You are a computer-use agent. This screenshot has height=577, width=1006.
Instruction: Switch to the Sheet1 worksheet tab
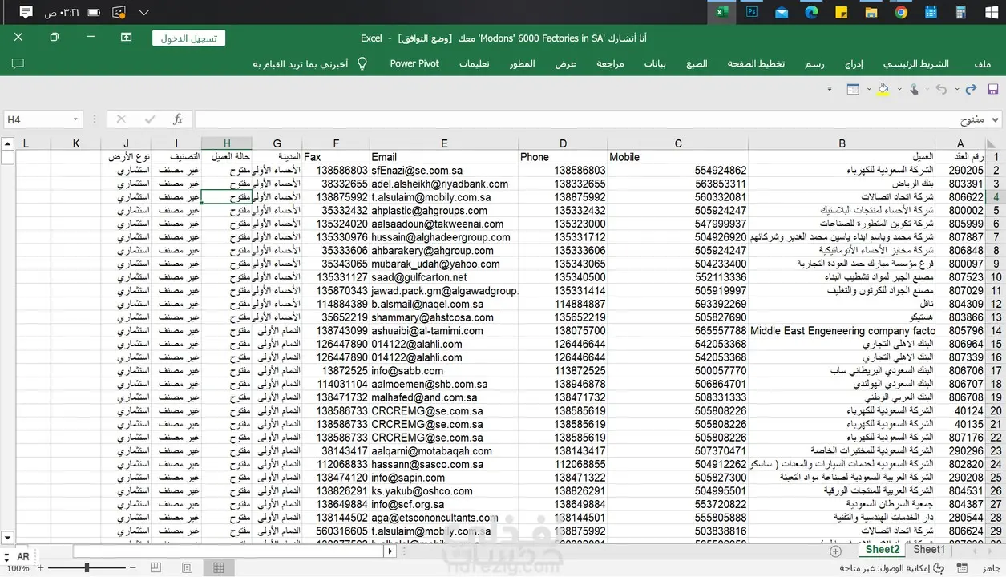pos(928,550)
